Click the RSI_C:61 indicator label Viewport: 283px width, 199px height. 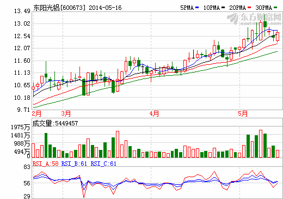coord(103,164)
